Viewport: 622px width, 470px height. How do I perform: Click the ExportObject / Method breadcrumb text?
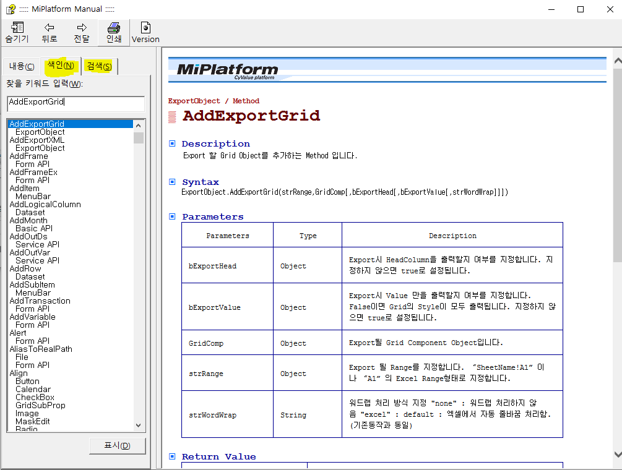214,101
